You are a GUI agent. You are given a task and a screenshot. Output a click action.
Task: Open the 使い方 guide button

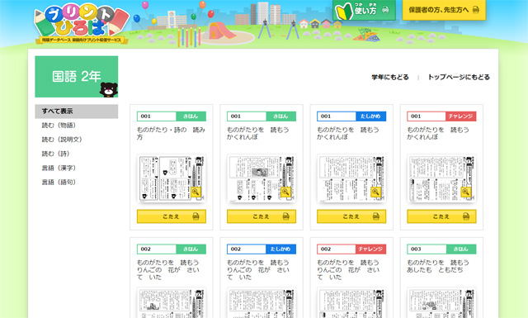click(x=364, y=10)
